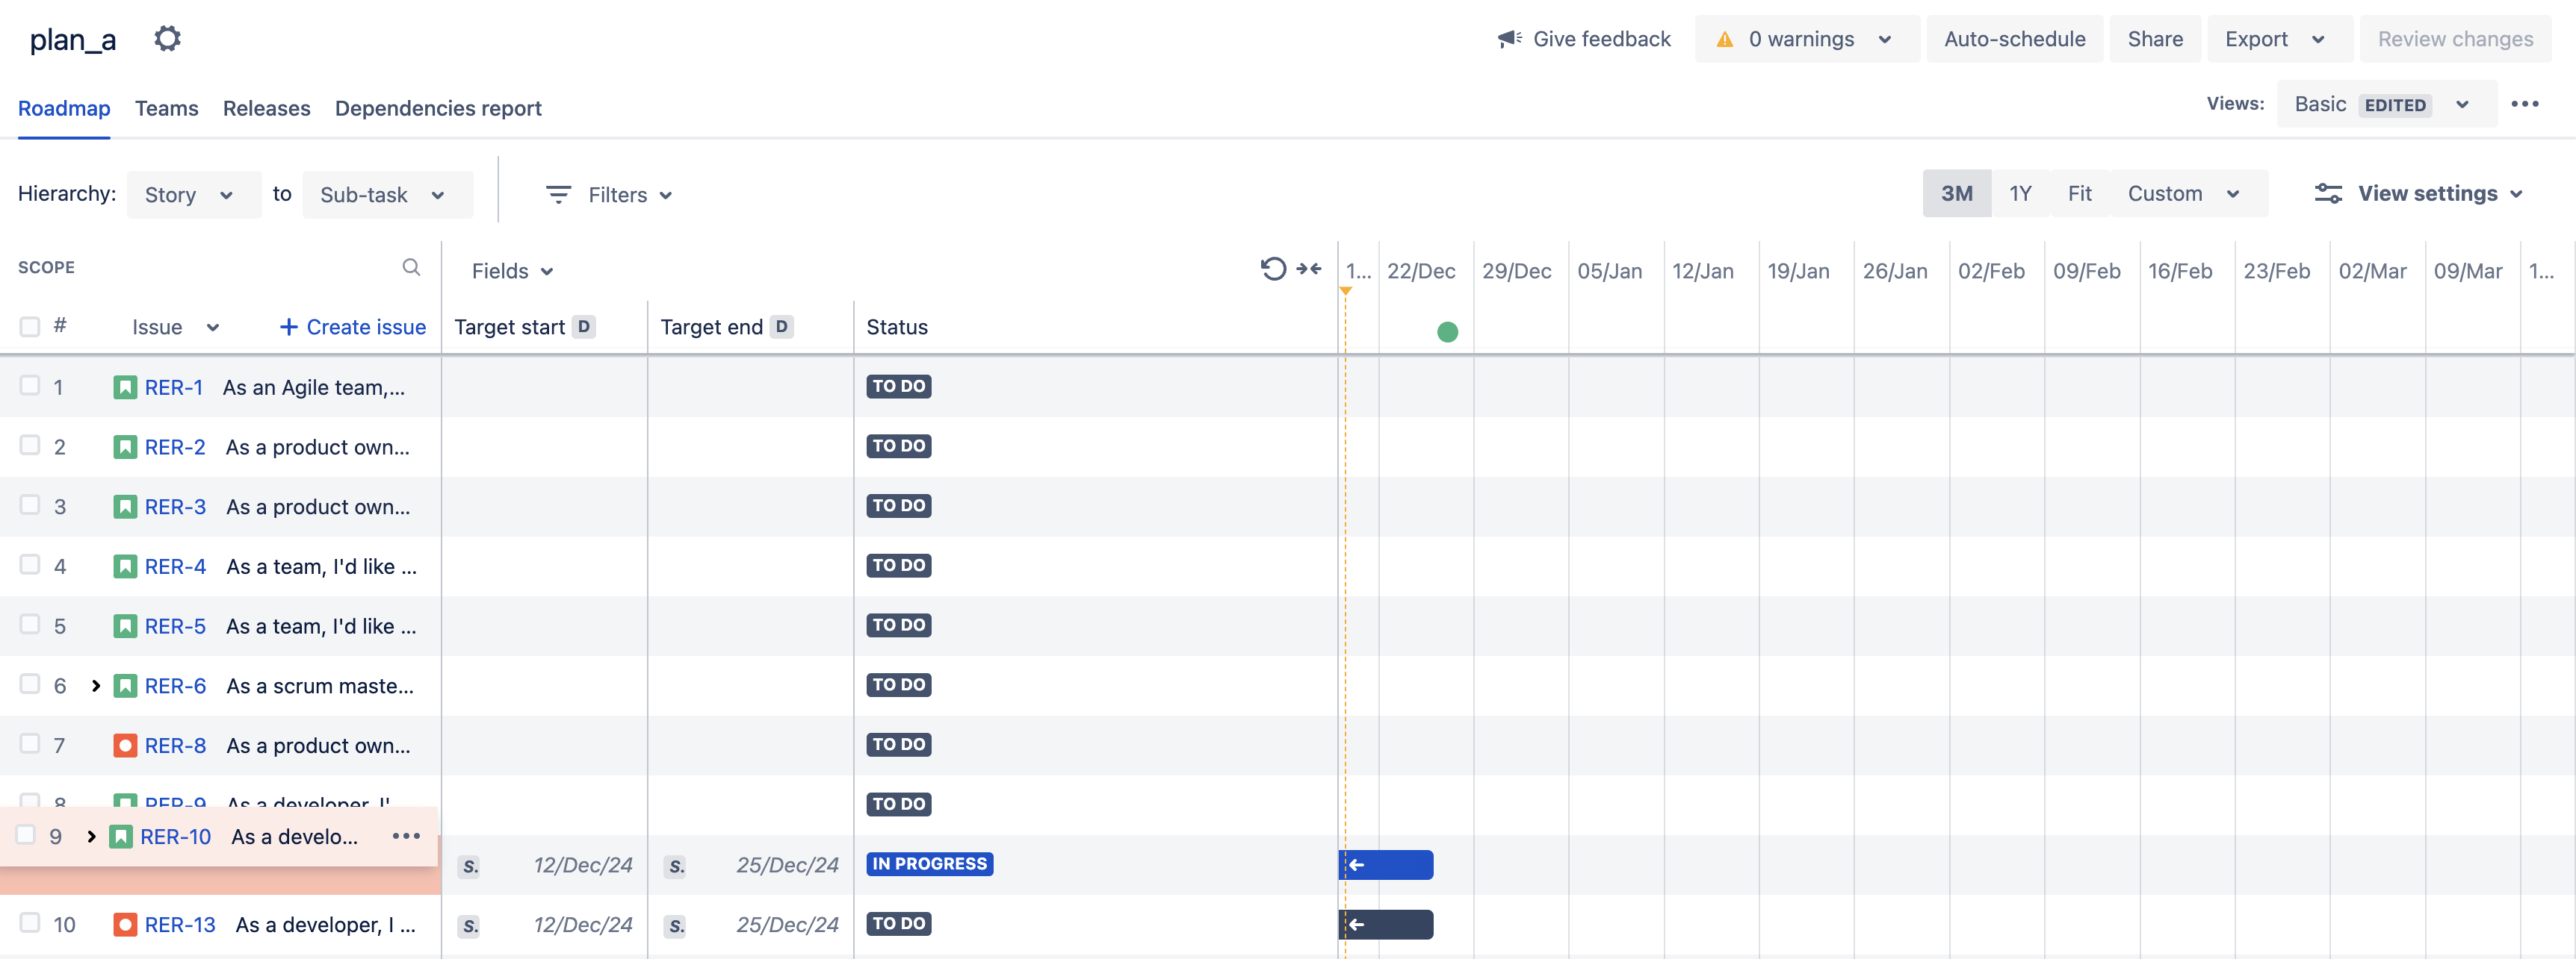Screen dimensions: 2576x959
Task: Click the reset timeline arrow icon
Action: click(1272, 269)
